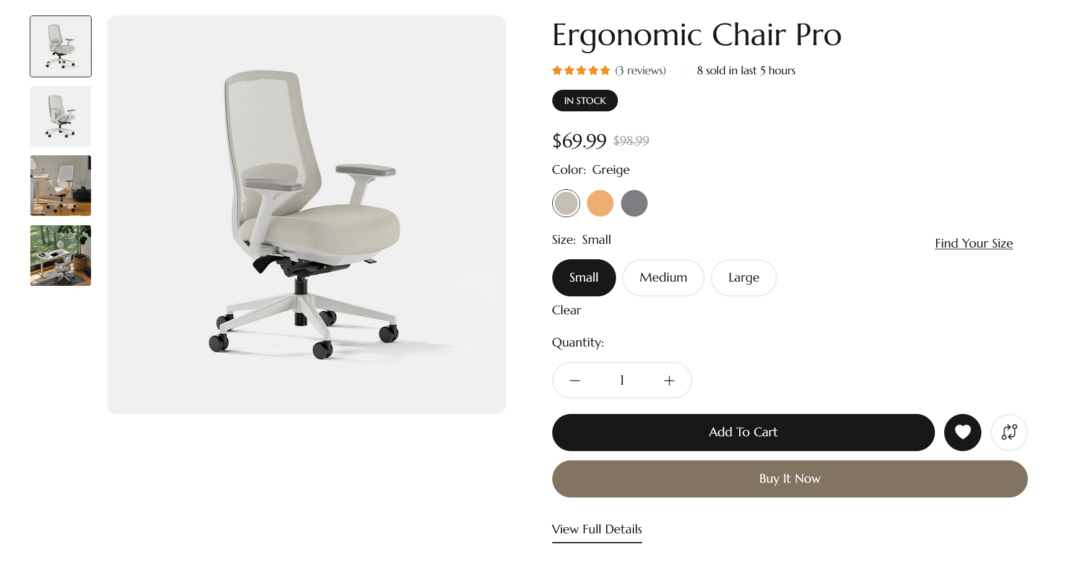Select Medium size option
This screenshot has width=1073, height=573.
pos(662,278)
